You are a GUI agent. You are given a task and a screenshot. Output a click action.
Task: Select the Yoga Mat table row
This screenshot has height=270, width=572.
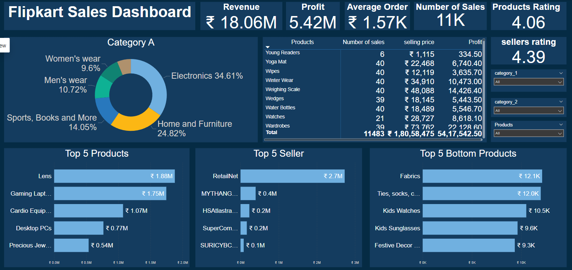[276, 62]
